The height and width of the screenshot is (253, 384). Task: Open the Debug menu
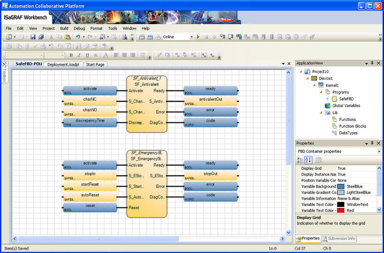pyautogui.click(x=79, y=28)
